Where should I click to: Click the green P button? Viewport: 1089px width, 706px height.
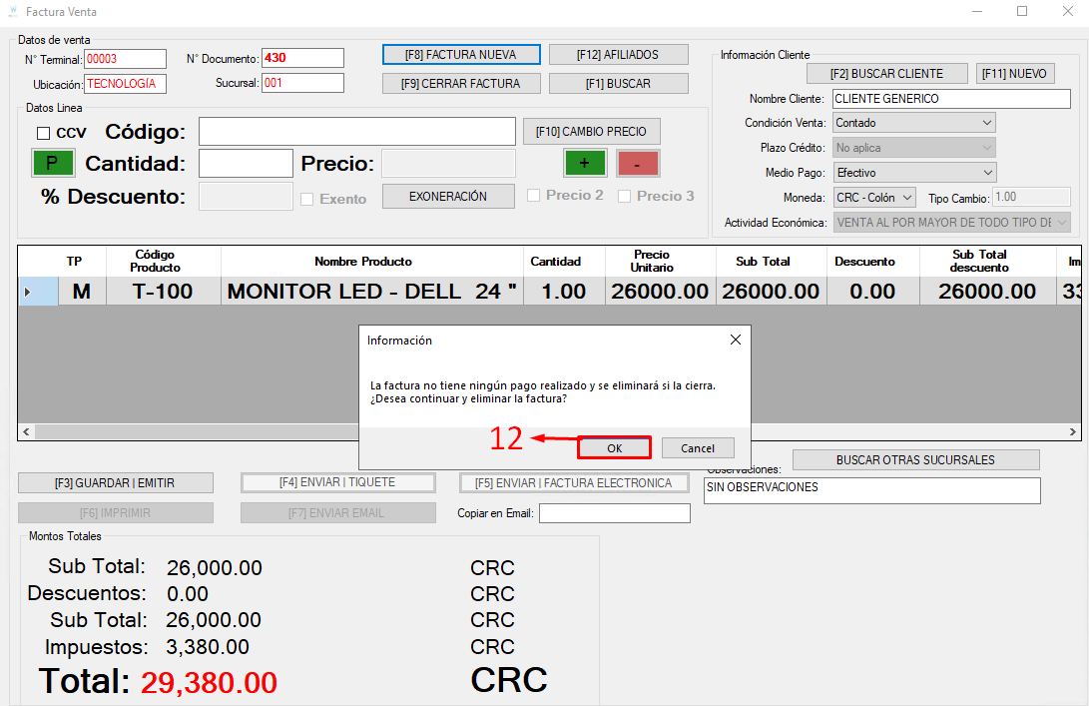pyautogui.click(x=53, y=163)
